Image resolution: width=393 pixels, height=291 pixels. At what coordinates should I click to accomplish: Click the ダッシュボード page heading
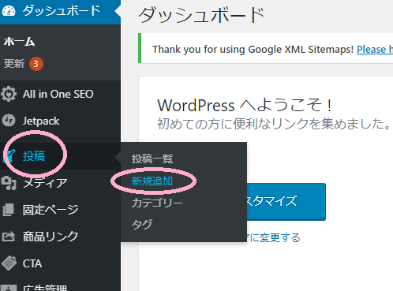click(x=201, y=15)
